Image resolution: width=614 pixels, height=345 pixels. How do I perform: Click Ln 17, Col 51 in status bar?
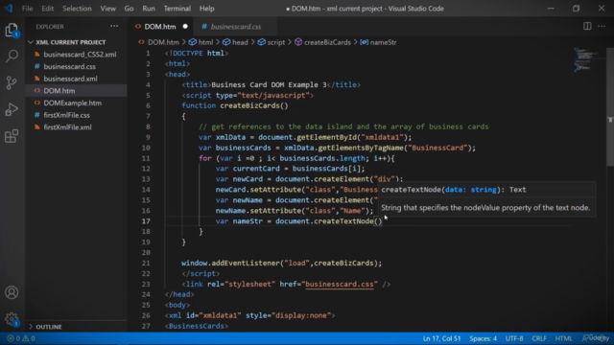click(441, 338)
